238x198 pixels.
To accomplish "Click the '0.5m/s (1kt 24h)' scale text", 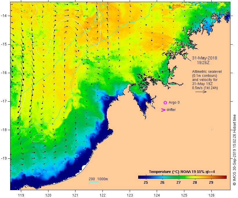I will coord(205,88).
